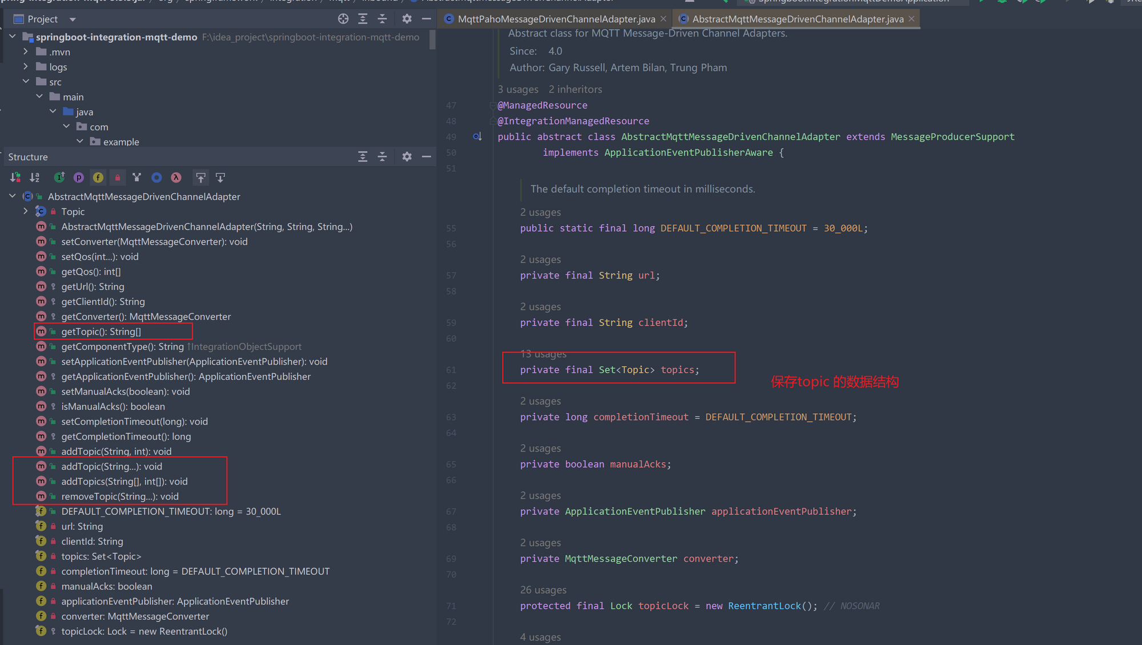Toggle Show Inherited members icon
This screenshot has width=1142, height=645.
59,178
